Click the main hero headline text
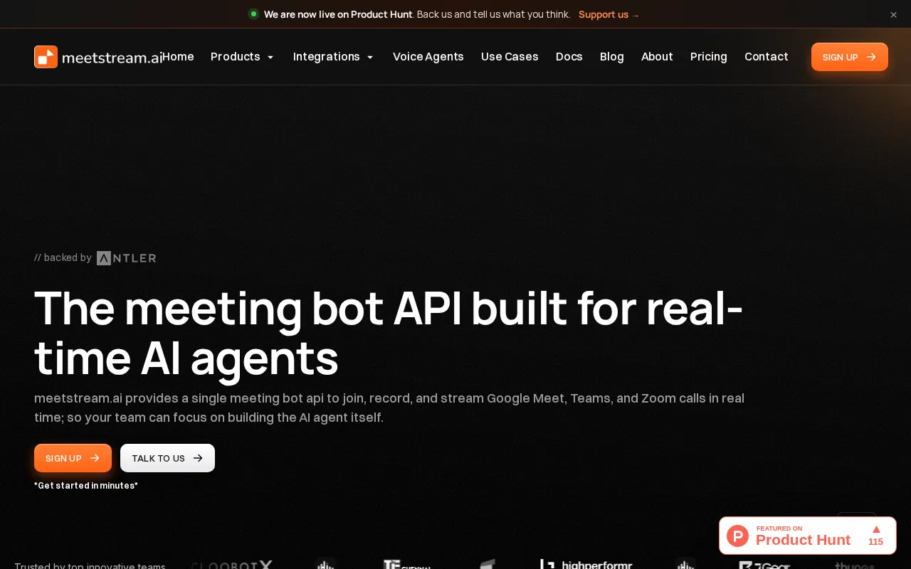This screenshot has width=911, height=569. pyautogui.click(x=389, y=333)
